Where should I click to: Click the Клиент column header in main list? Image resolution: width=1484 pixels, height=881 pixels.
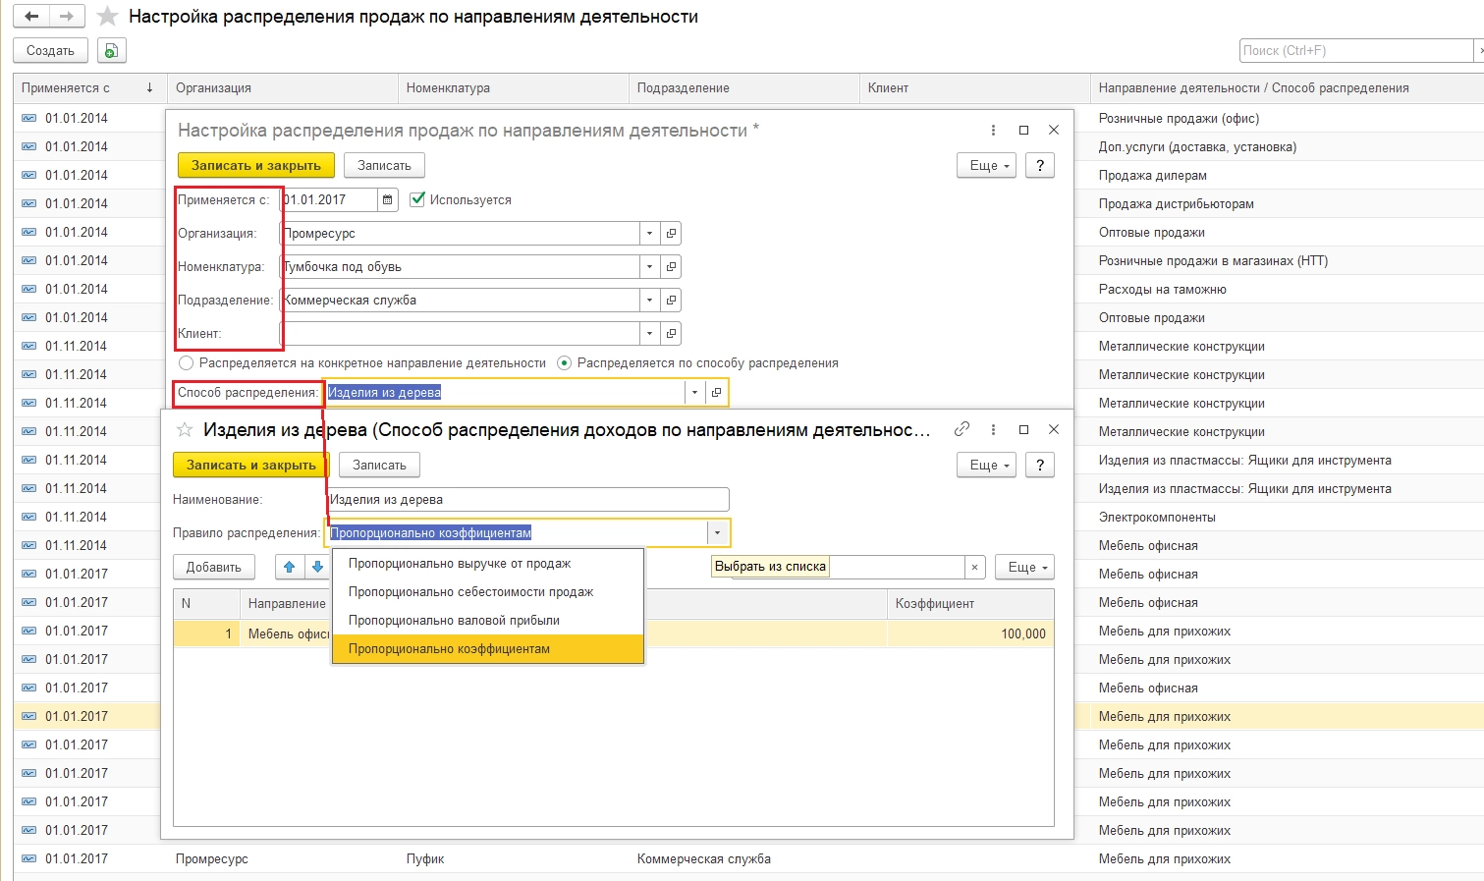click(x=974, y=88)
